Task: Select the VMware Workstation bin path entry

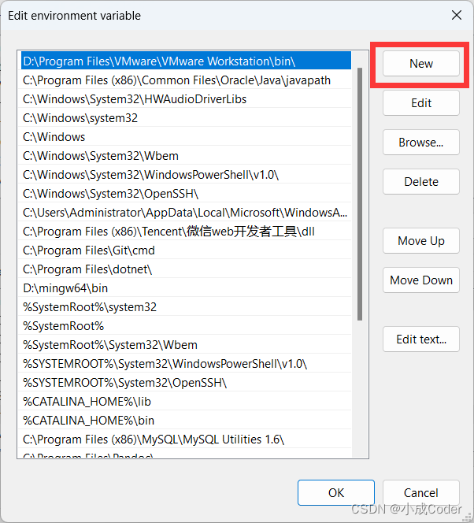Action: [x=157, y=61]
